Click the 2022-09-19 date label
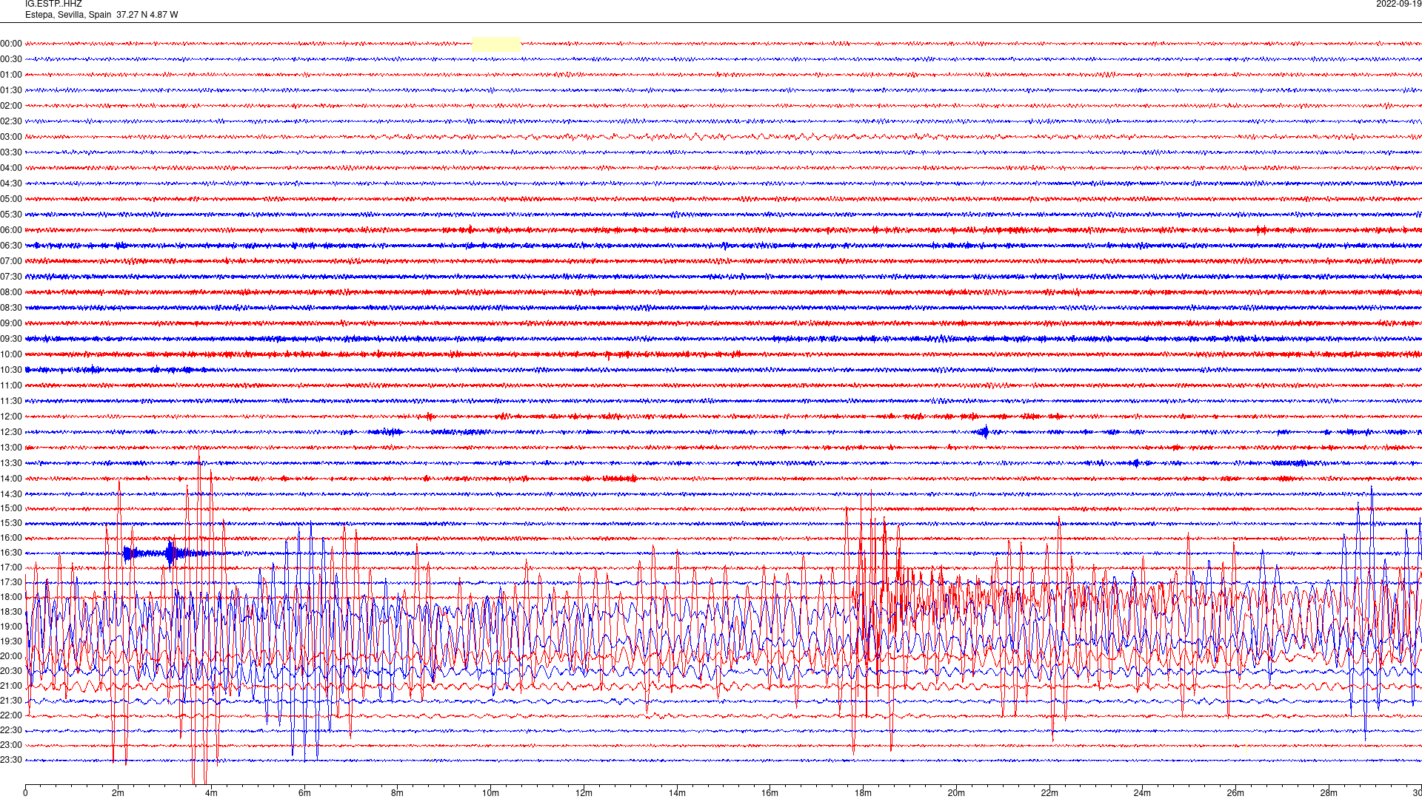 point(1398,4)
